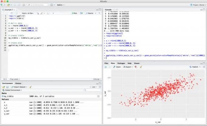The width and height of the screenshot is (207, 126).
Task: Click the code tools wand icon
Action: click(x=42, y=13)
